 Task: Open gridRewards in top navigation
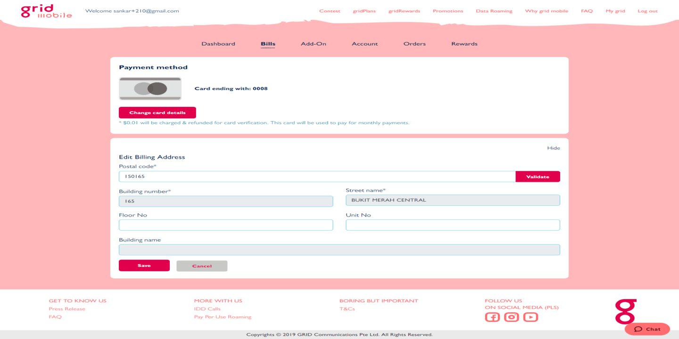click(404, 11)
